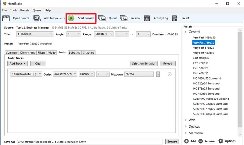
Task: Open the Title dropdown showing 1 (00:00:25)
Action: pyautogui.click(x=35, y=34)
